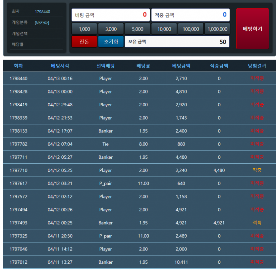
Task: Click the Tie selection in row 1797782
Action: pyautogui.click(x=105, y=144)
